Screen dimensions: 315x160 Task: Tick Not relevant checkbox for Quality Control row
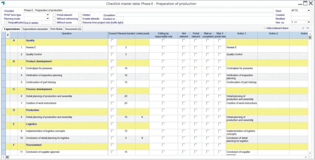tap(184, 55)
